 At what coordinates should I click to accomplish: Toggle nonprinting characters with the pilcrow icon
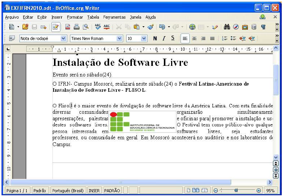pos(263,27)
